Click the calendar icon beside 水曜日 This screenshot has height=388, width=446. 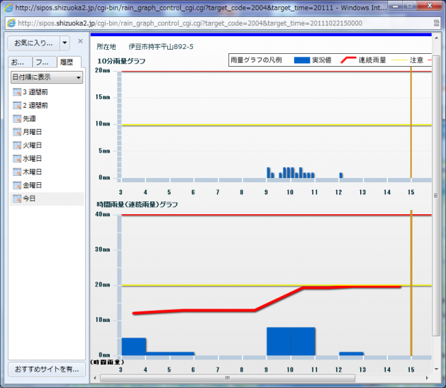[x=17, y=158]
